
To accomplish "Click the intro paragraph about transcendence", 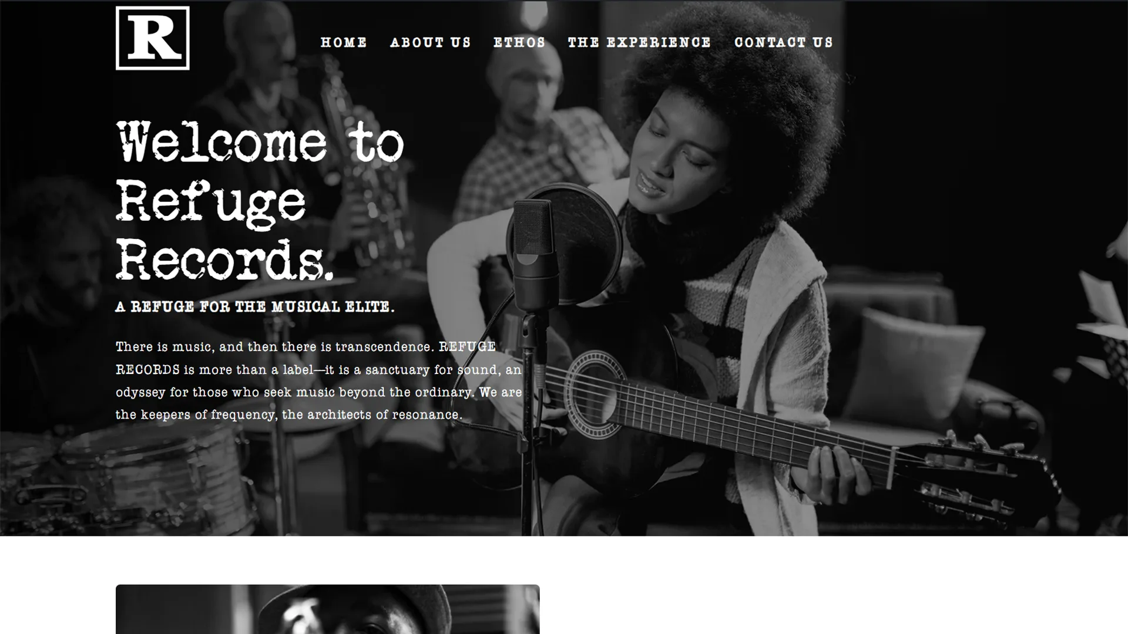I will tap(319, 380).
